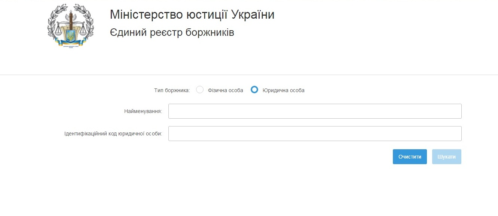Viewport: 498px width, 216px height.
Task: Choose the "Юридична особа" debtor type option
Action: click(254, 90)
